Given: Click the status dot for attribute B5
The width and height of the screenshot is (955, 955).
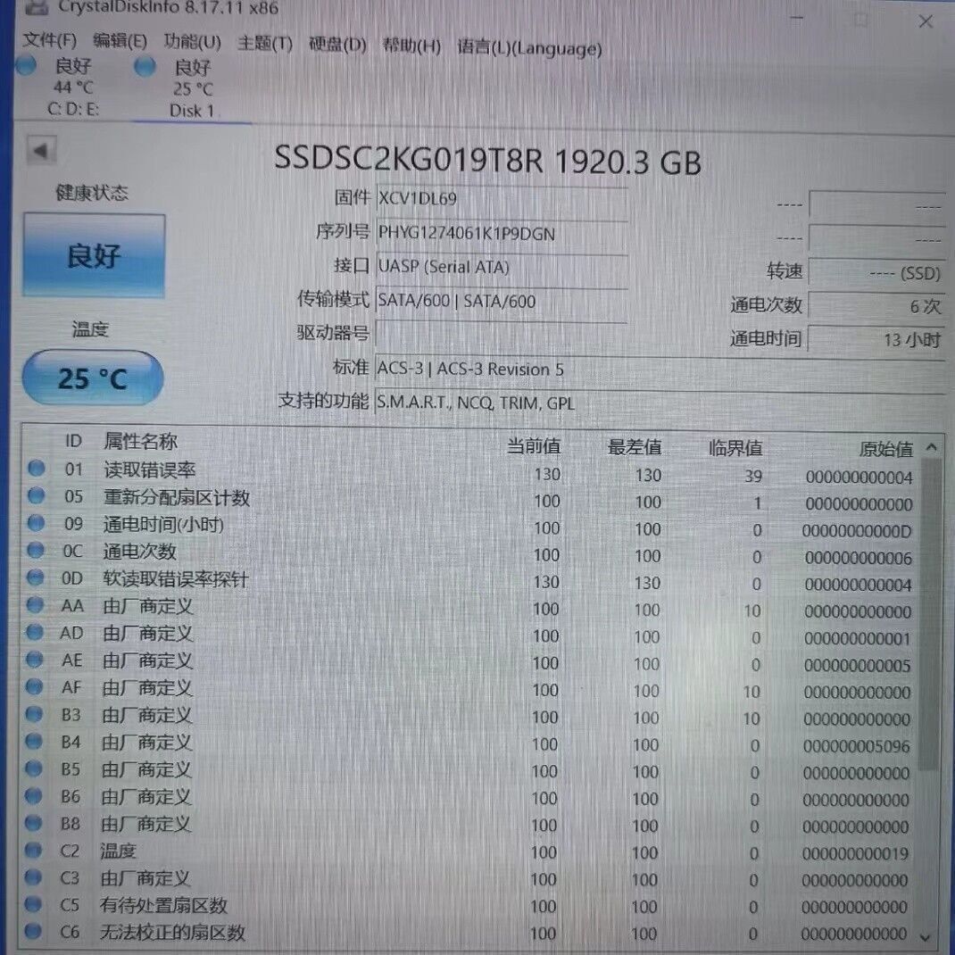Looking at the screenshot, I should click(34, 768).
